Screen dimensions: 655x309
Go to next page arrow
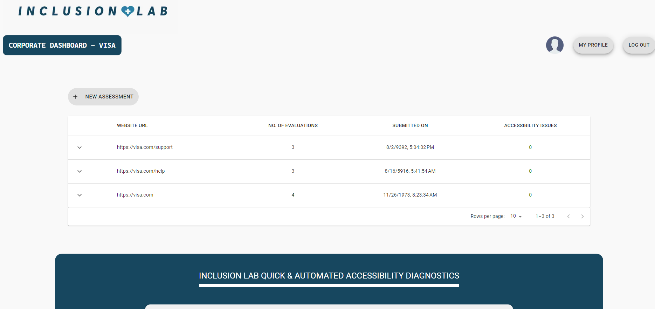point(582,217)
